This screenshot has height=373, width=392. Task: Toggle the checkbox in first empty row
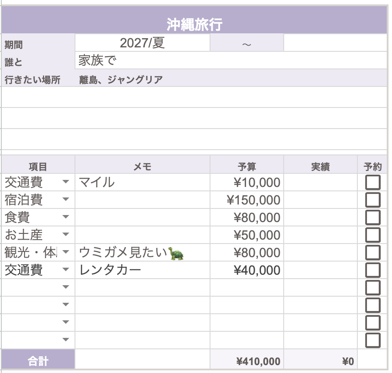(x=373, y=287)
